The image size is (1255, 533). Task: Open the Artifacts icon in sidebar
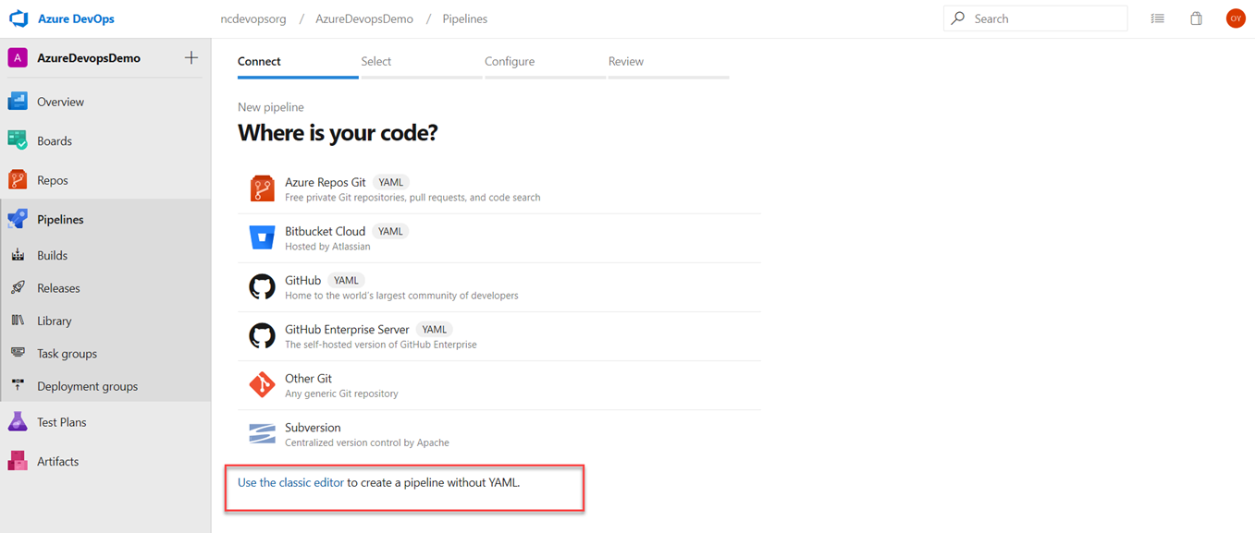18,461
